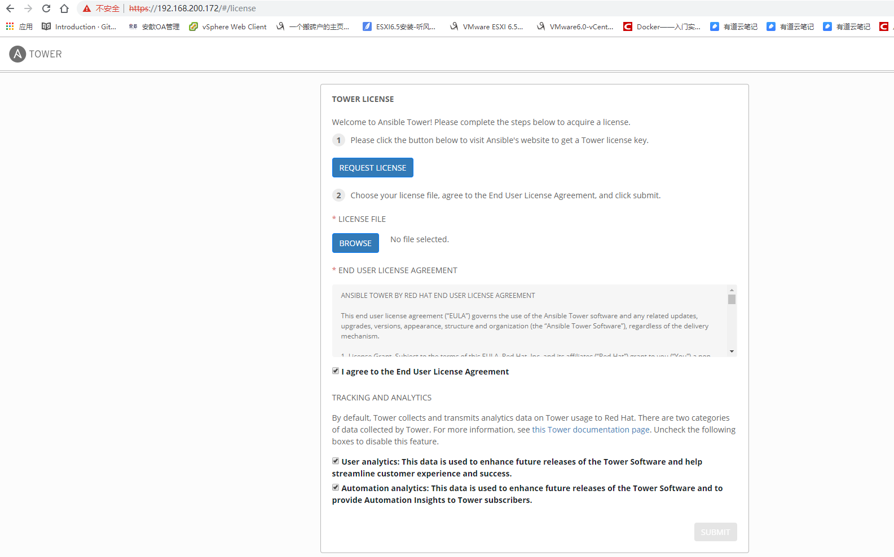
Task: Go back to the previous page
Action: 10,8
